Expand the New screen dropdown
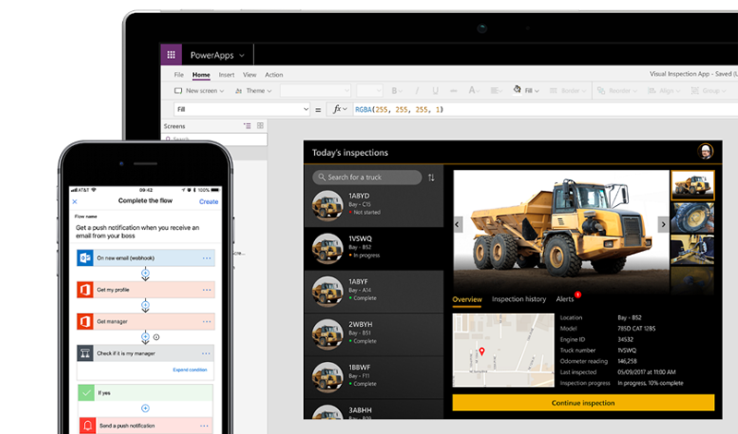Image resolution: width=738 pixels, height=434 pixels. [x=200, y=90]
